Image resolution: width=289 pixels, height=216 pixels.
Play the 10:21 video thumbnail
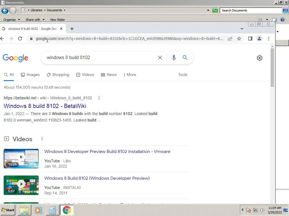(x=21, y=159)
